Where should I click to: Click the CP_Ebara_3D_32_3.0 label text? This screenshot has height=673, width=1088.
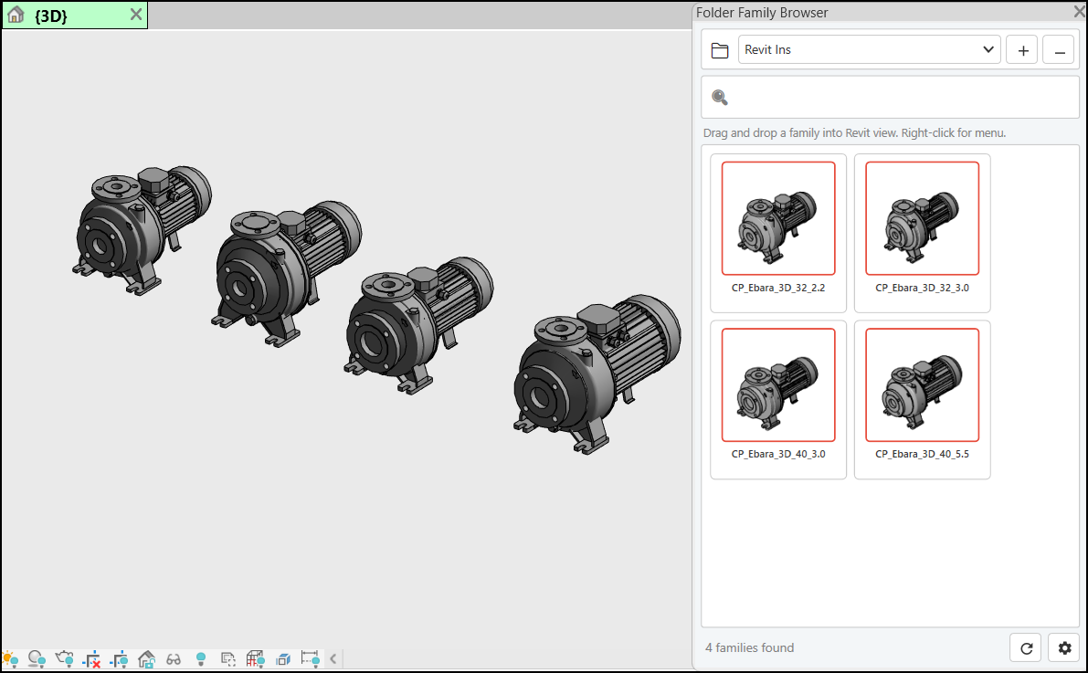point(922,288)
